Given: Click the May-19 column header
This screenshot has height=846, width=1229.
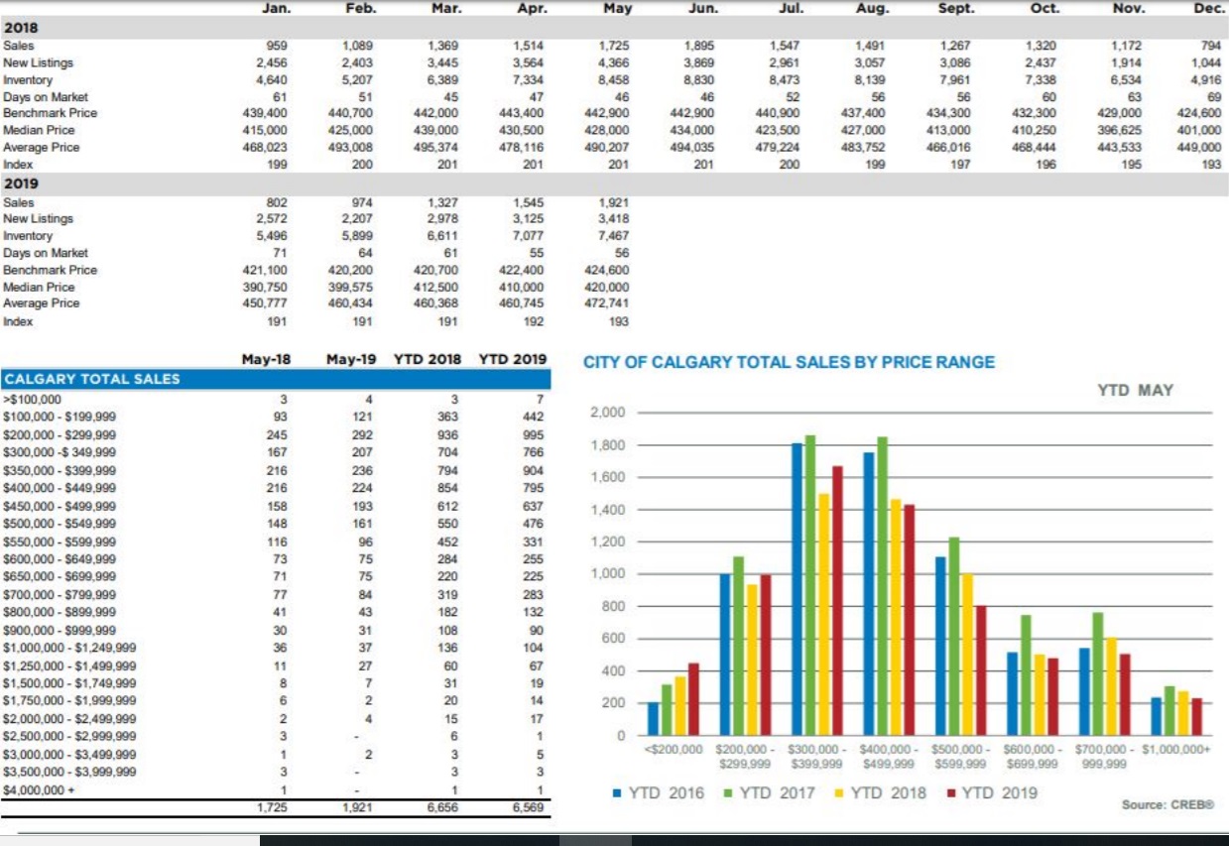Looking at the screenshot, I should click(x=349, y=359).
